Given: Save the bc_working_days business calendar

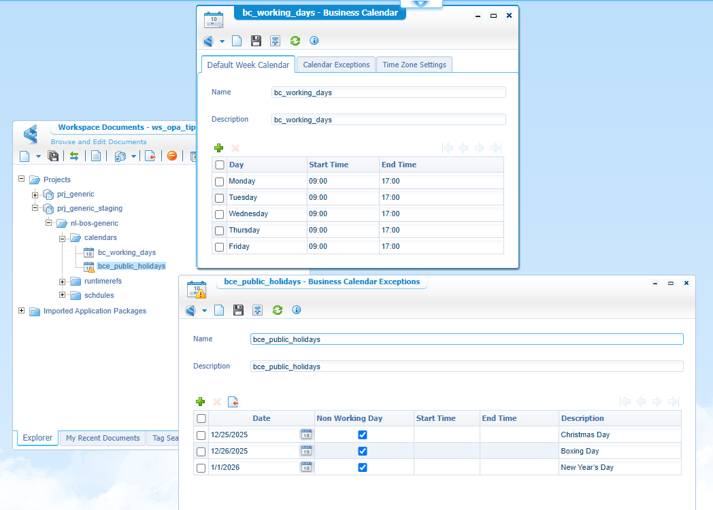Looking at the screenshot, I should coord(256,41).
